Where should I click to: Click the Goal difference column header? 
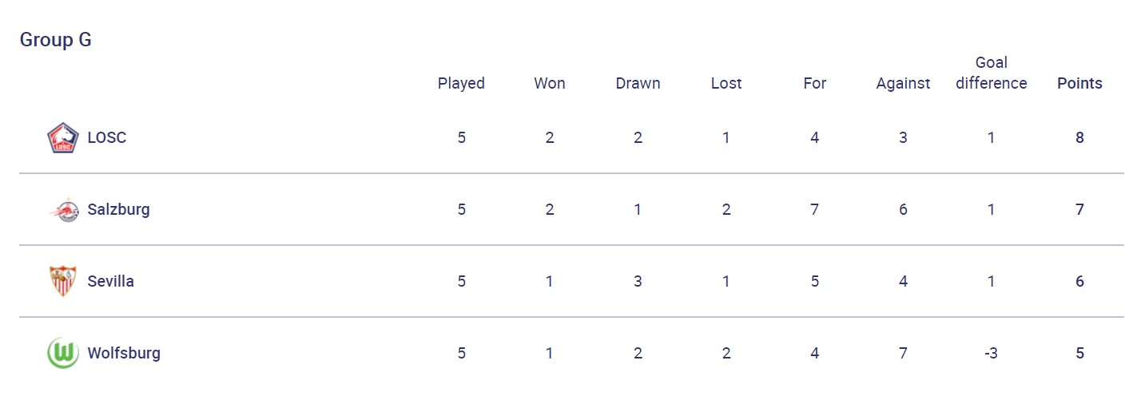(991, 73)
